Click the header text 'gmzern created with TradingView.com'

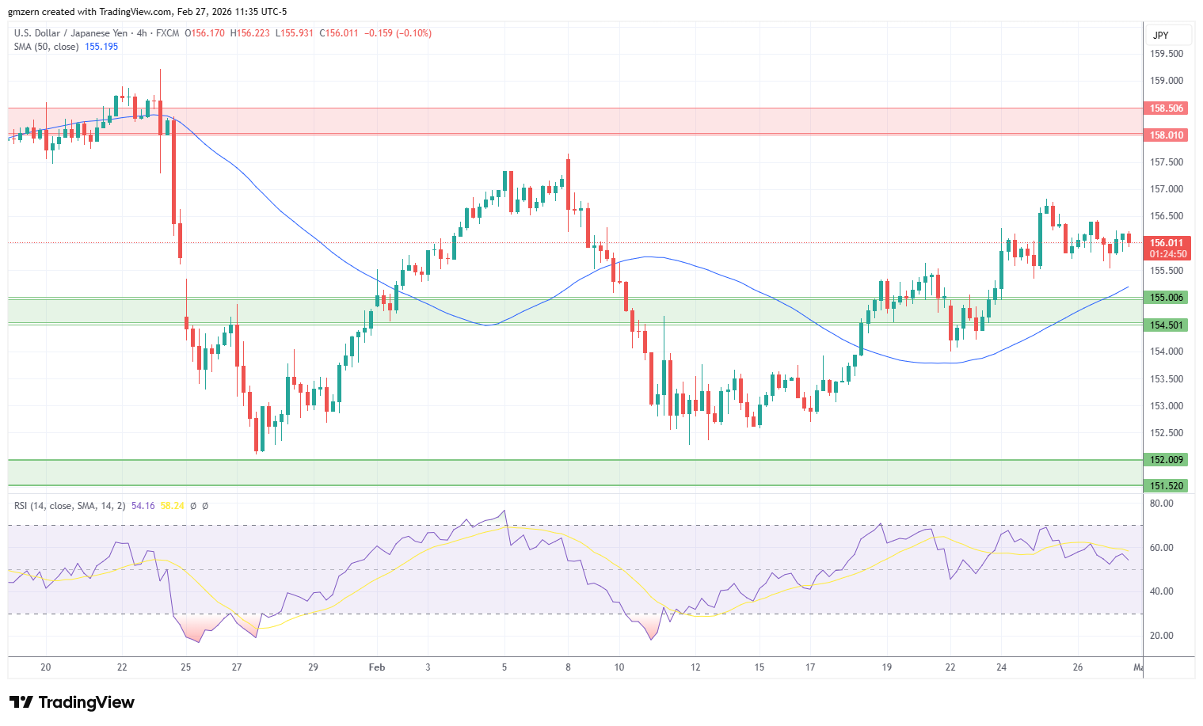pos(89,12)
